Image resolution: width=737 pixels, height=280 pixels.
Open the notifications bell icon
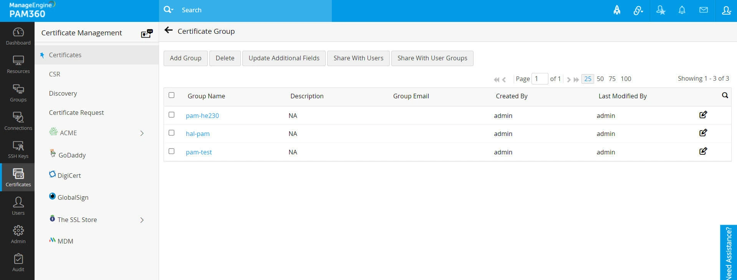[682, 10]
